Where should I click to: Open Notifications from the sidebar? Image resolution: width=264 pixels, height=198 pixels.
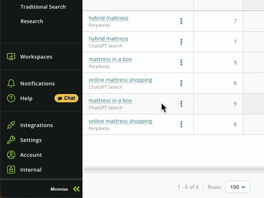38,83
